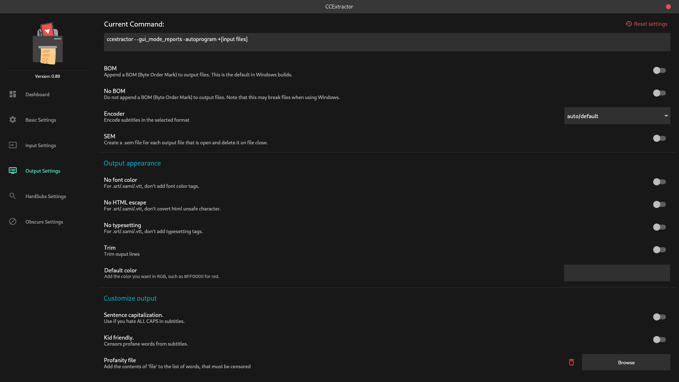Image resolution: width=679 pixels, height=382 pixels.
Task: Delete the profanity file using trash icon
Action: (571, 362)
